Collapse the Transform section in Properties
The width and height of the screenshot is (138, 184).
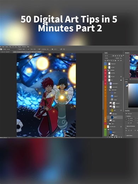(x=125, y=116)
